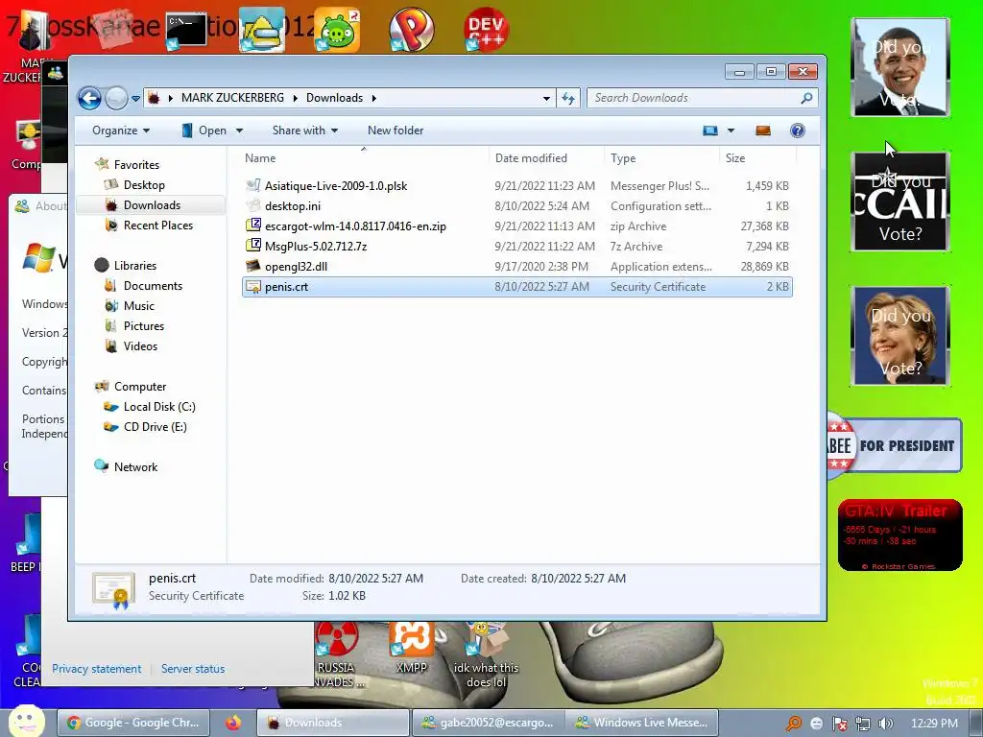Switch to gabe20052@escargot taskbar window
This screenshot has width=983, height=737.
click(x=488, y=723)
